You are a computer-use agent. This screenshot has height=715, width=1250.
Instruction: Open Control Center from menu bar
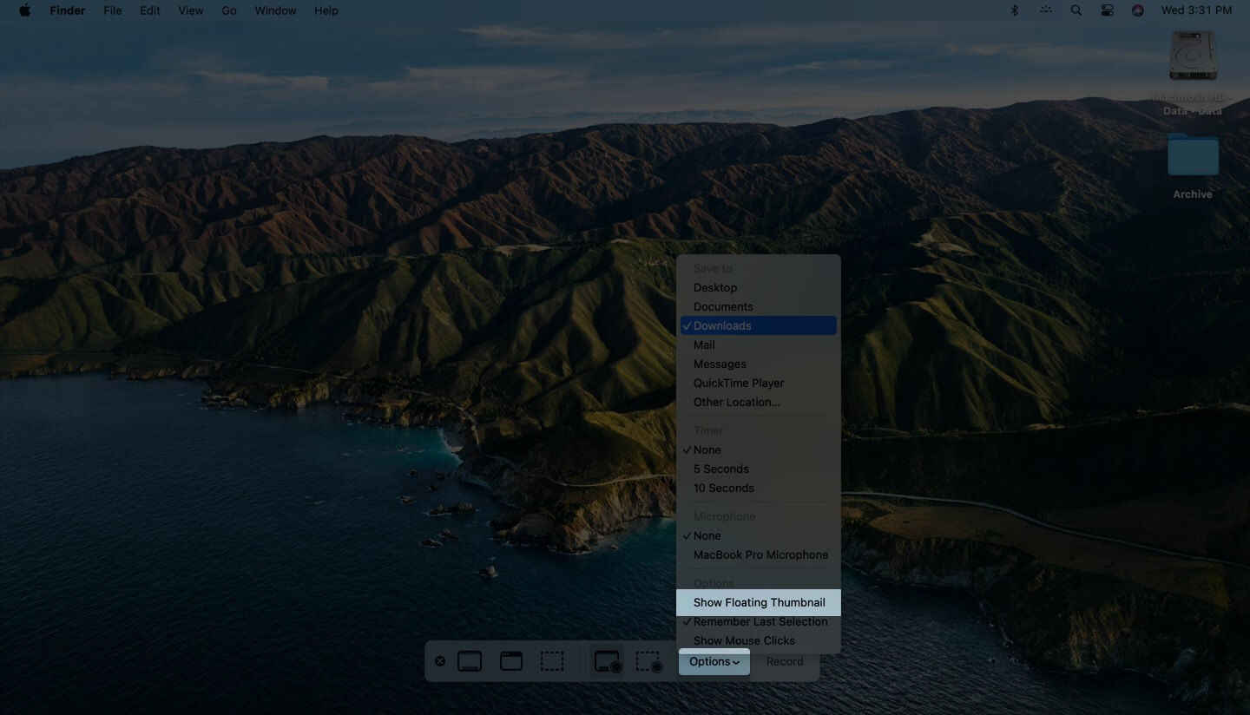coord(1107,10)
